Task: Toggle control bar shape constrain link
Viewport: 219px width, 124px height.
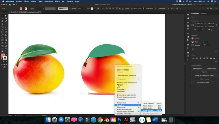Action: click(x=143, y=8)
